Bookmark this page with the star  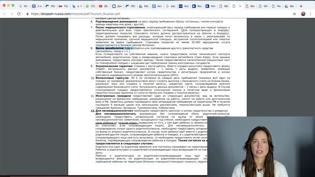pyautogui.click(x=294, y=14)
